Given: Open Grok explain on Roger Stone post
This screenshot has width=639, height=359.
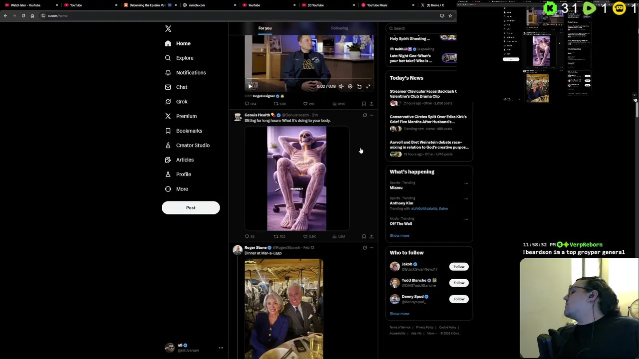Looking at the screenshot, I should (x=364, y=248).
